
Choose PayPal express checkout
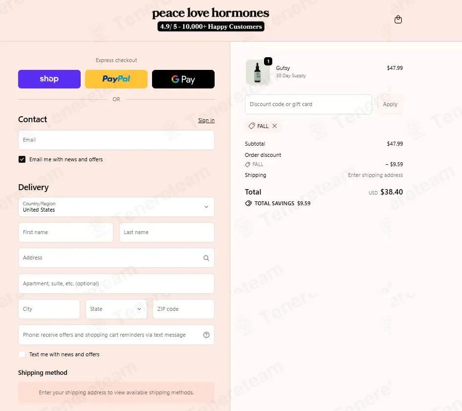(x=116, y=79)
